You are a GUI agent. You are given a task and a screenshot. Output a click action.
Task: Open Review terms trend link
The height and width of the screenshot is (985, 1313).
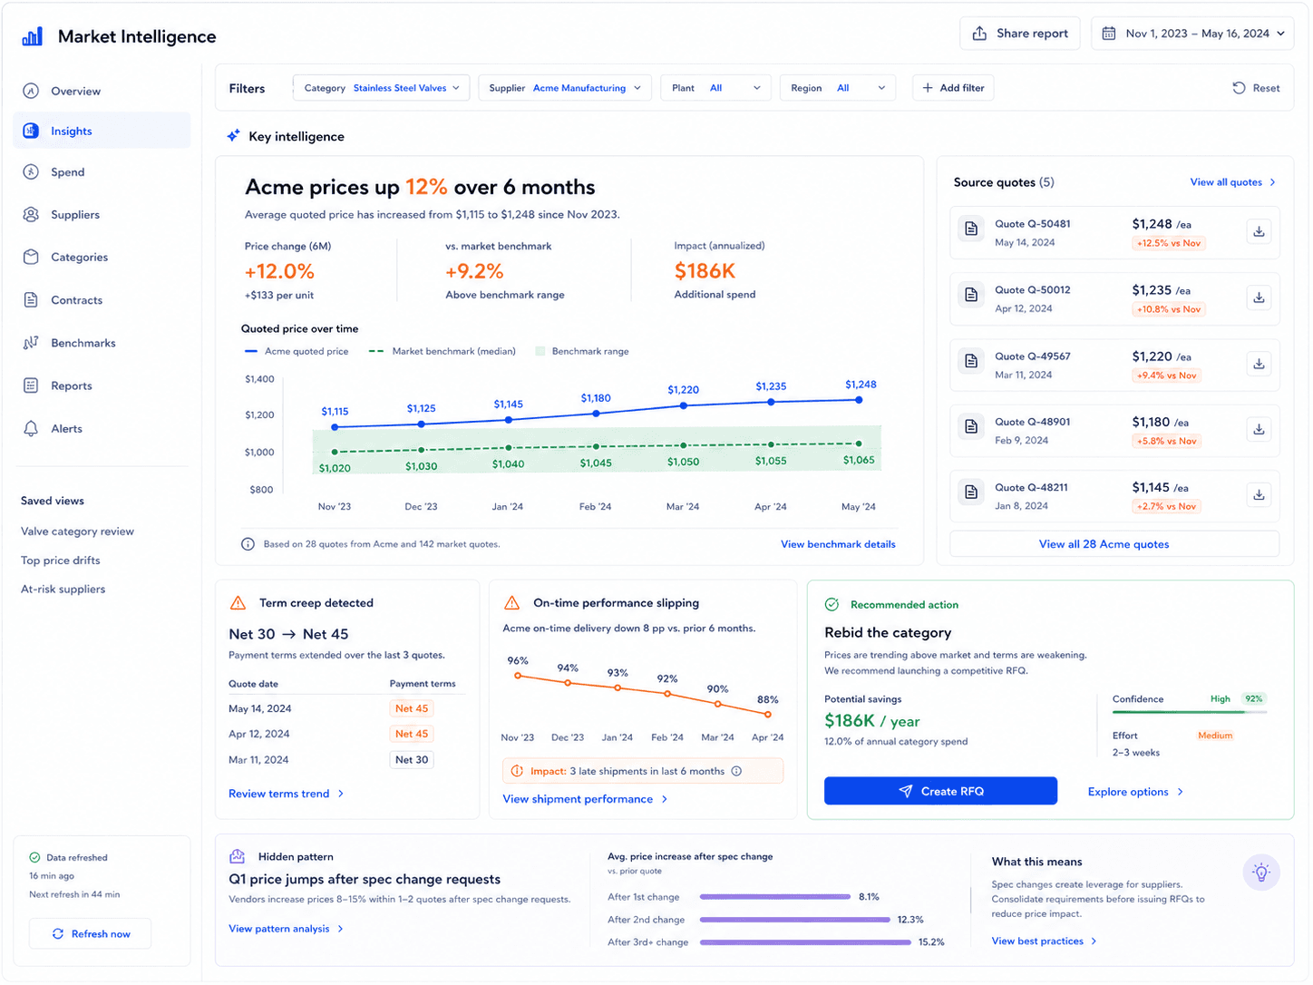coord(287,794)
